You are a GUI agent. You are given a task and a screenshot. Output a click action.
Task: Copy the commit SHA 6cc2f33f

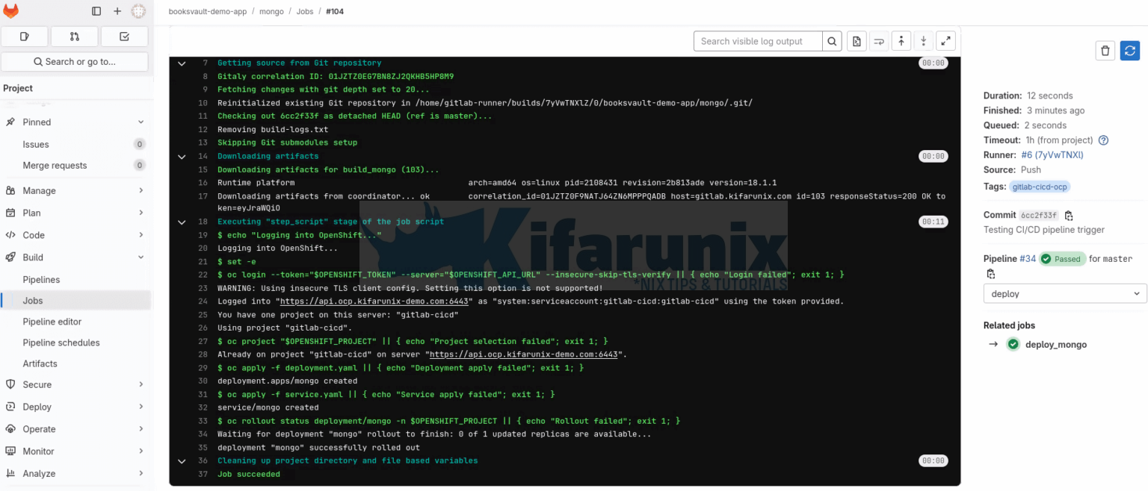tap(1069, 216)
